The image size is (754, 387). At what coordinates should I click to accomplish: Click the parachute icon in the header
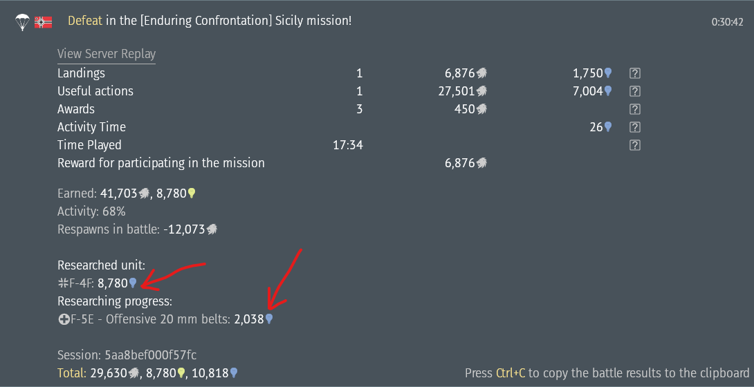[x=22, y=21]
